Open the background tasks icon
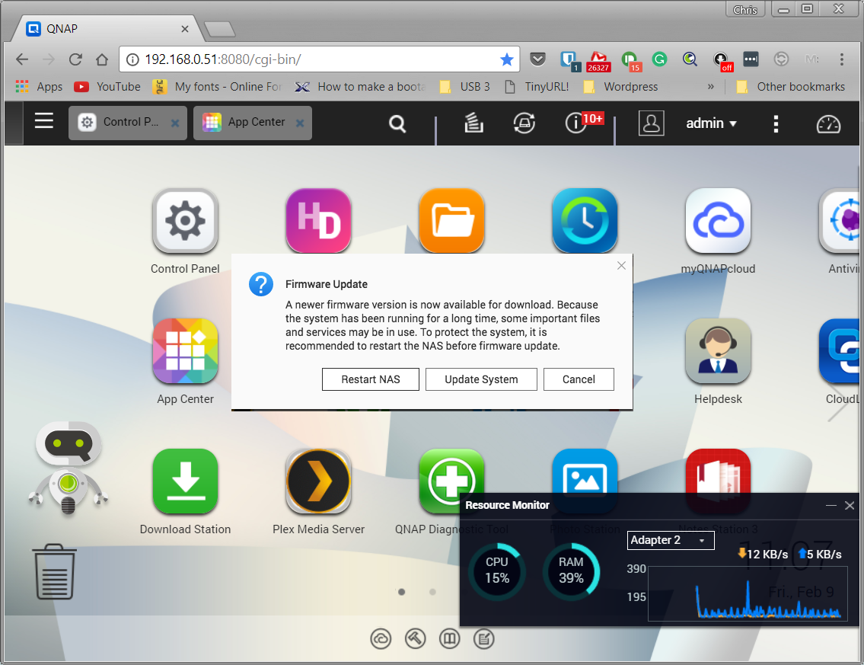 coord(473,123)
